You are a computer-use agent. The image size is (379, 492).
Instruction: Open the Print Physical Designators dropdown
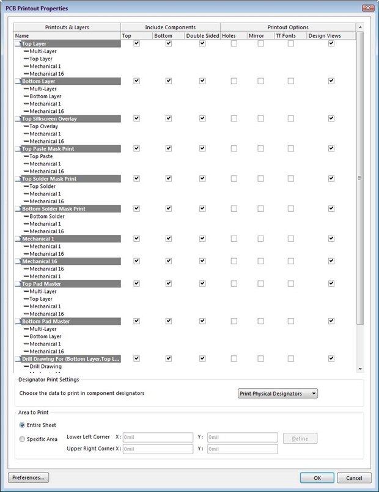coord(278,394)
